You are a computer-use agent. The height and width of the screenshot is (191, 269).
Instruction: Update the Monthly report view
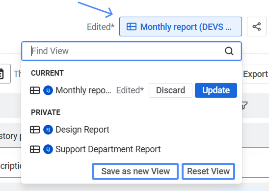click(x=216, y=90)
